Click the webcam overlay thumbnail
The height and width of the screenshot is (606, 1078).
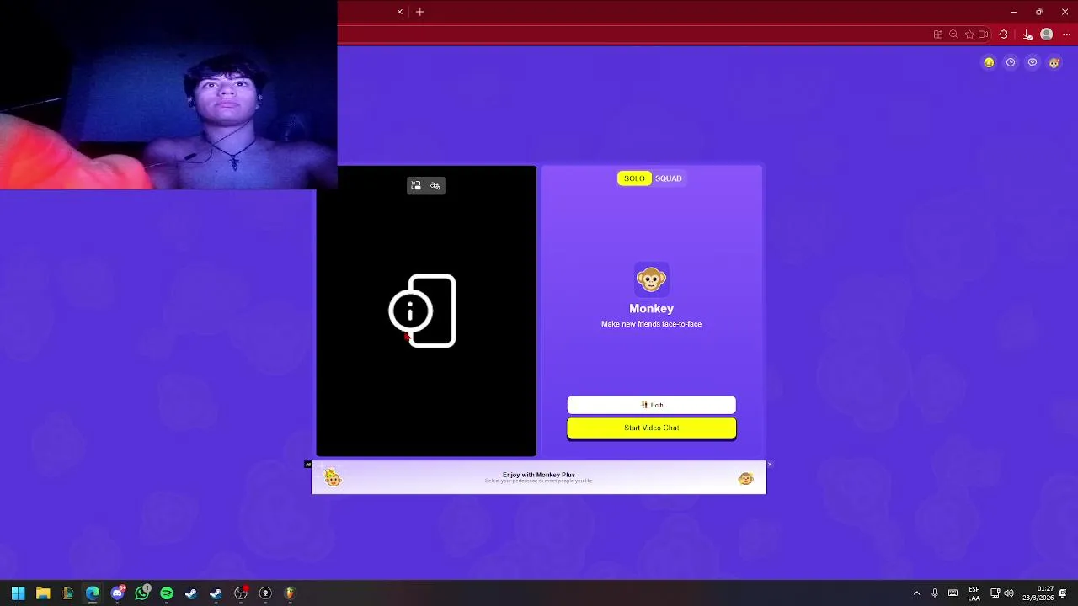168,94
